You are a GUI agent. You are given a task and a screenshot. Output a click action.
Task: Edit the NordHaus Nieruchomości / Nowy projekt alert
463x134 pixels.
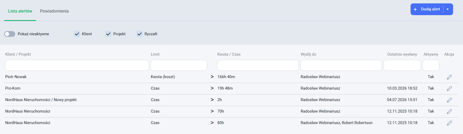(x=449, y=100)
